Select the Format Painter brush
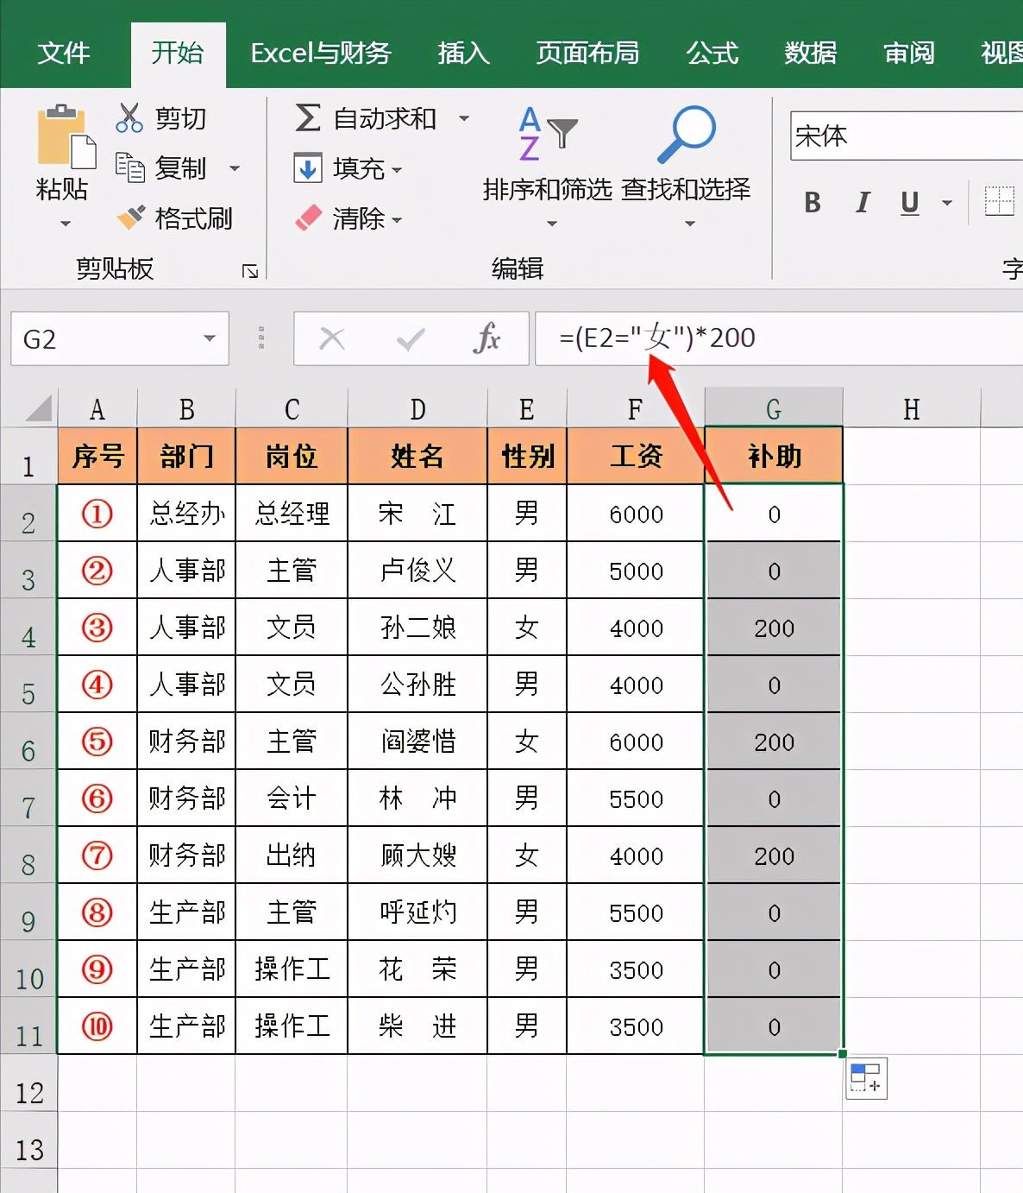The height and width of the screenshot is (1193, 1023). click(130, 218)
